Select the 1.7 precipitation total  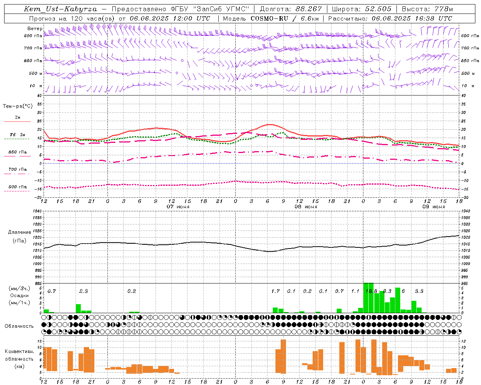(275, 291)
